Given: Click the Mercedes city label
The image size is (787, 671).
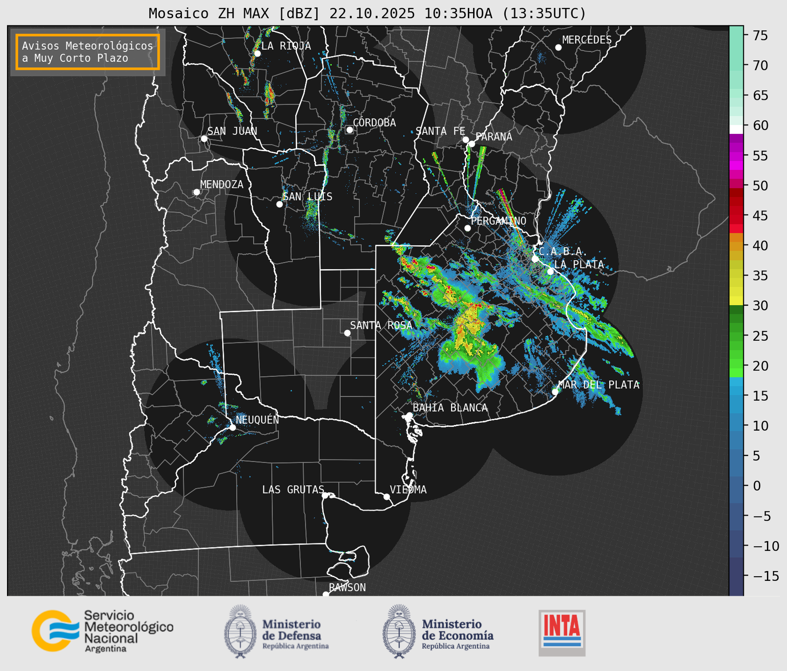Looking at the screenshot, I should [x=586, y=40].
